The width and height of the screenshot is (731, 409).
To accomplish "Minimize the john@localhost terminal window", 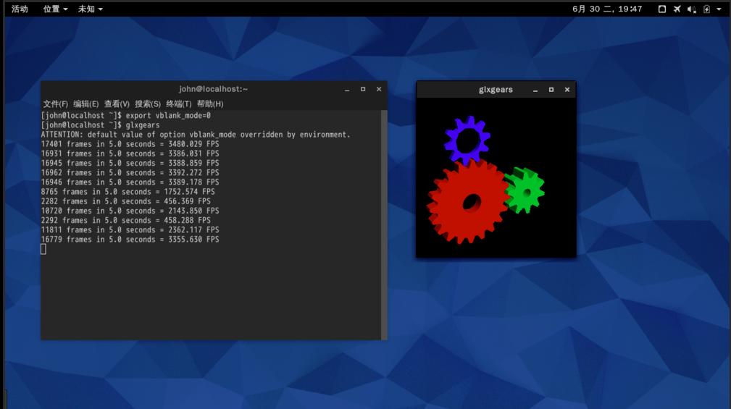I will pos(347,90).
